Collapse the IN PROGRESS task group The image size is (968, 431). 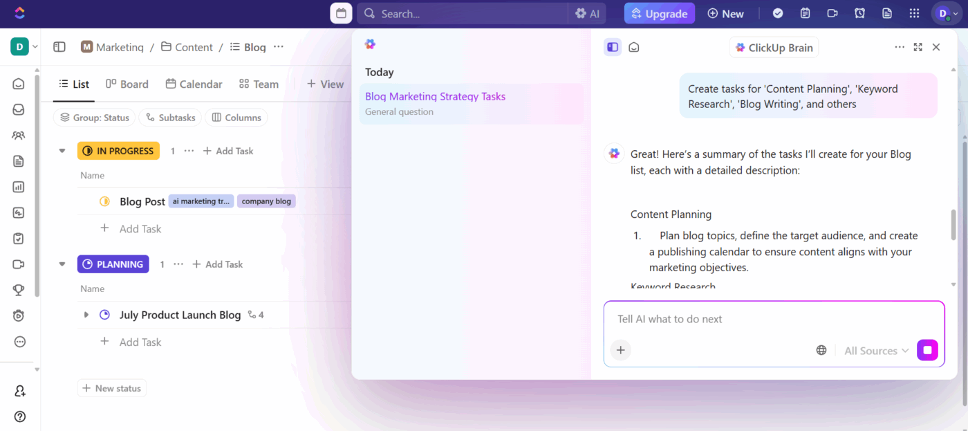(62, 150)
